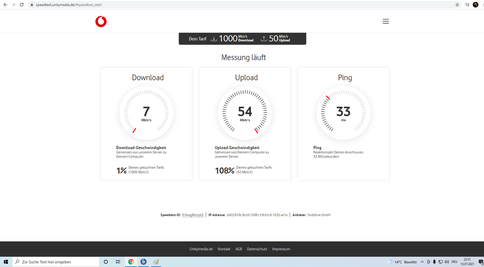This screenshot has width=484, height=267.
Task: Open the hamburger menu
Action: click(x=386, y=21)
